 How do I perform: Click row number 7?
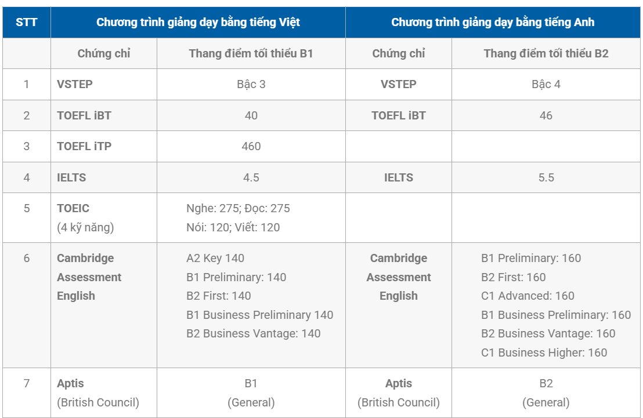point(27,383)
